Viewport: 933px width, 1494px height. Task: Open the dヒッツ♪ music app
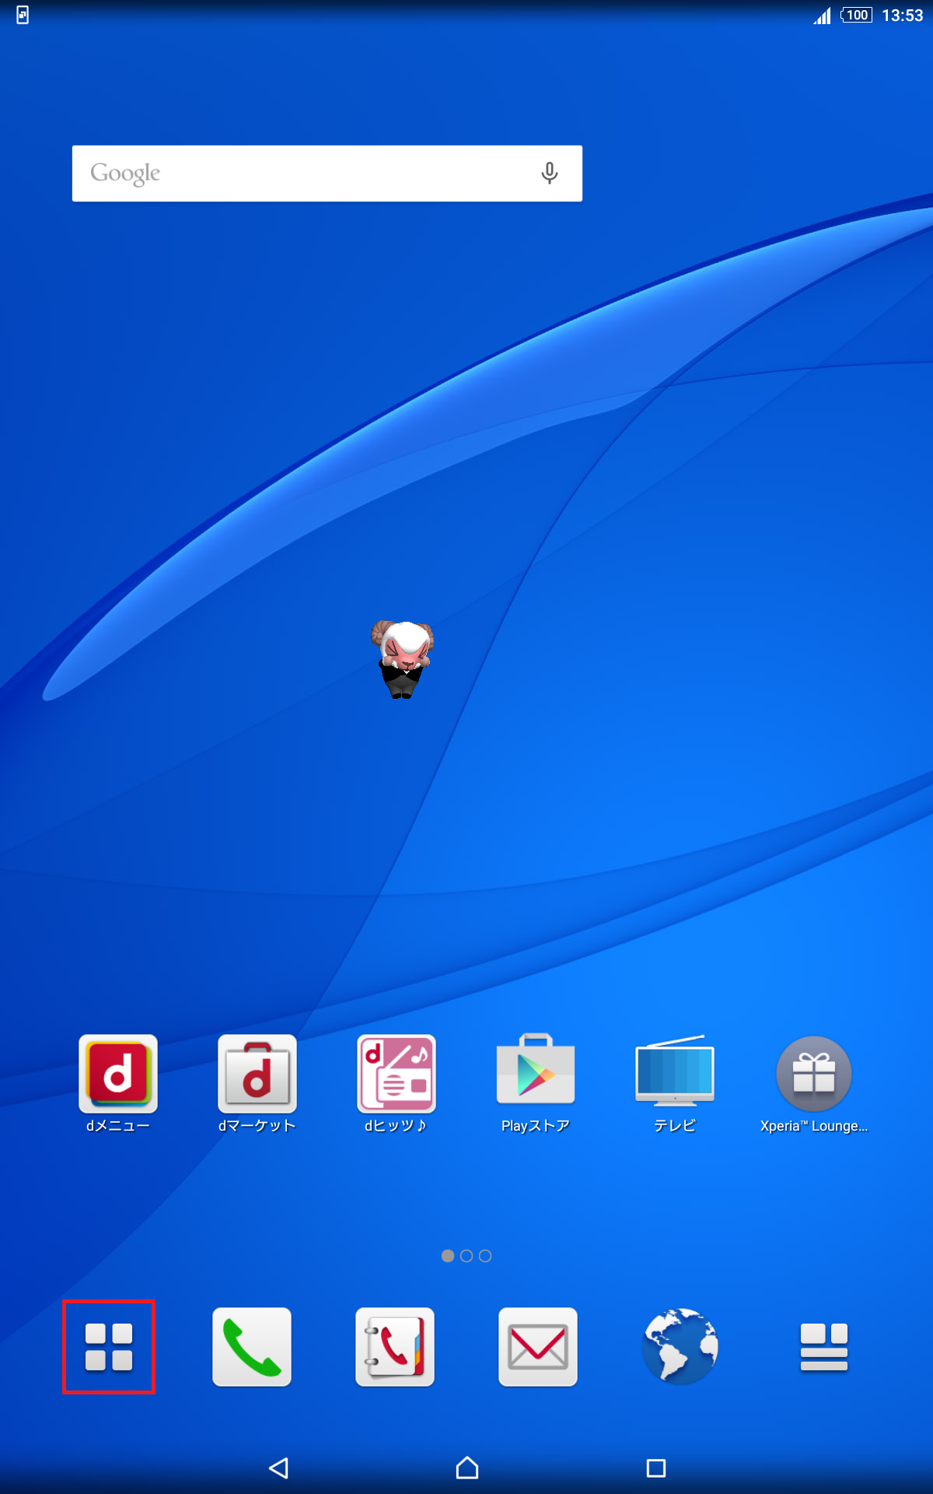(397, 1083)
